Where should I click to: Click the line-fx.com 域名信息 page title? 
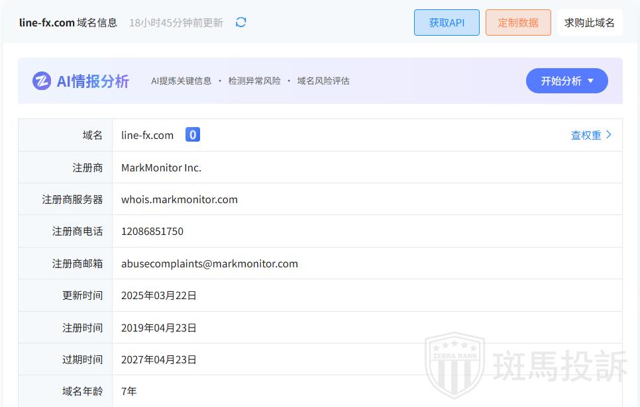pos(68,23)
